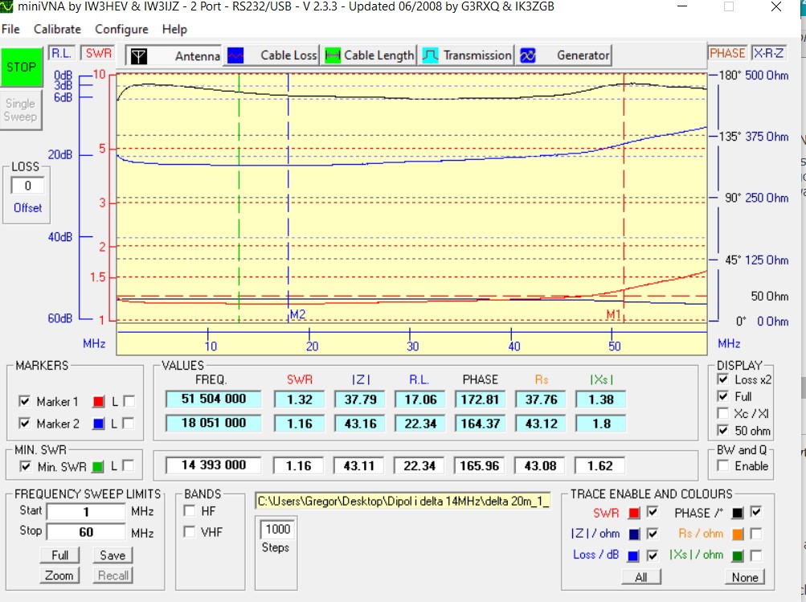Tick the HF bands checkbox
The width and height of the screenshot is (806, 602).
[x=189, y=510]
